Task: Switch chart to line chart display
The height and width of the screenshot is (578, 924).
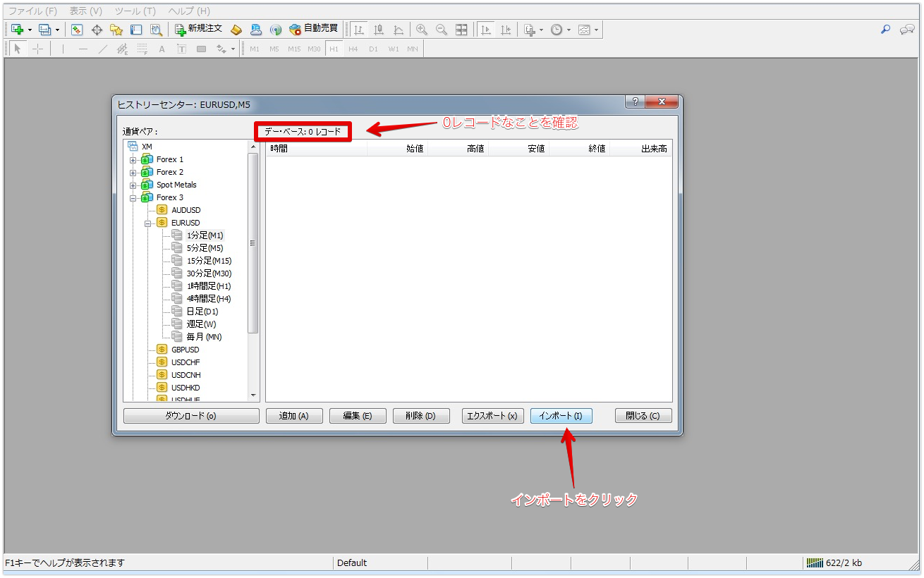Action: tap(398, 29)
